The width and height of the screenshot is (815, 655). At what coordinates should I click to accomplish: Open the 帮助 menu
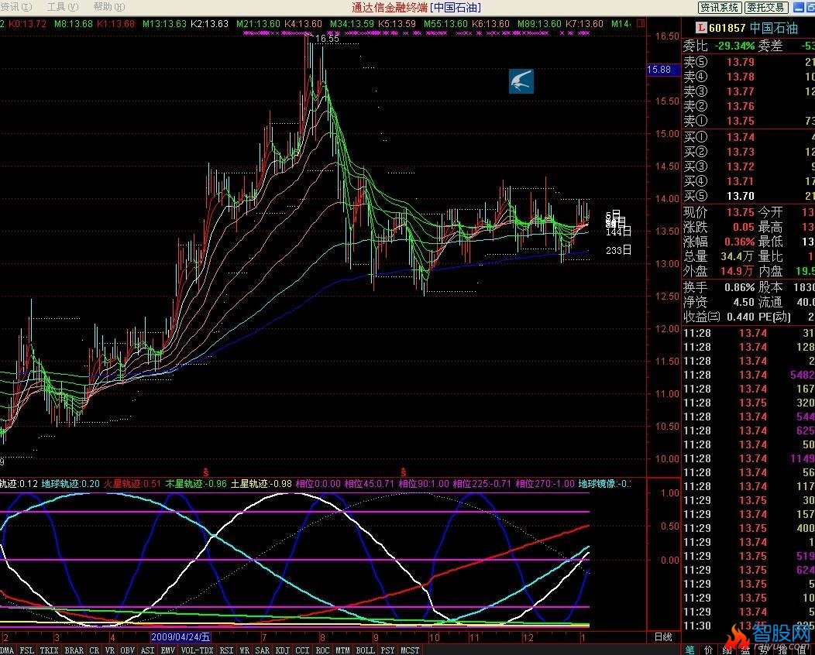pyautogui.click(x=109, y=7)
